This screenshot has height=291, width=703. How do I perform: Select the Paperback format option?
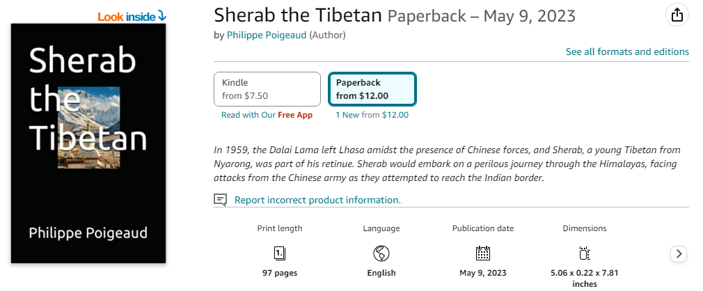tap(372, 89)
